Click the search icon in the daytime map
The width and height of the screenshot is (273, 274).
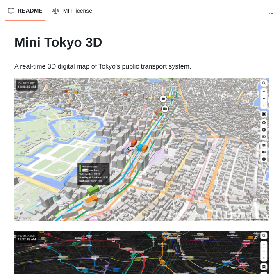coord(264,83)
